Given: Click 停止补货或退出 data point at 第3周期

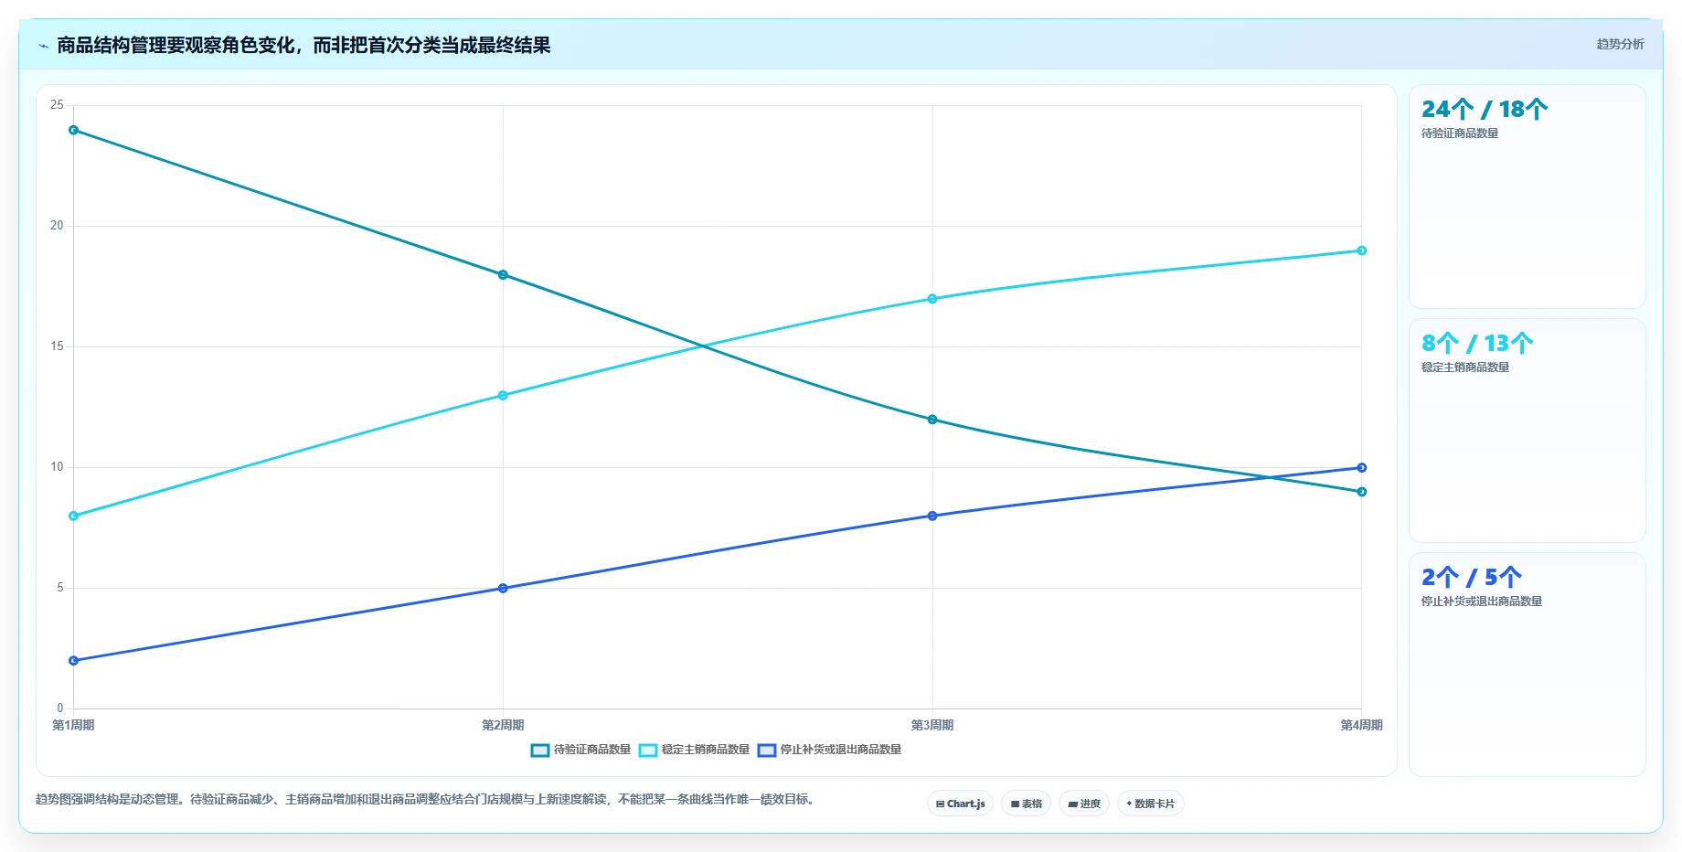Looking at the screenshot, I should [932, 517].
